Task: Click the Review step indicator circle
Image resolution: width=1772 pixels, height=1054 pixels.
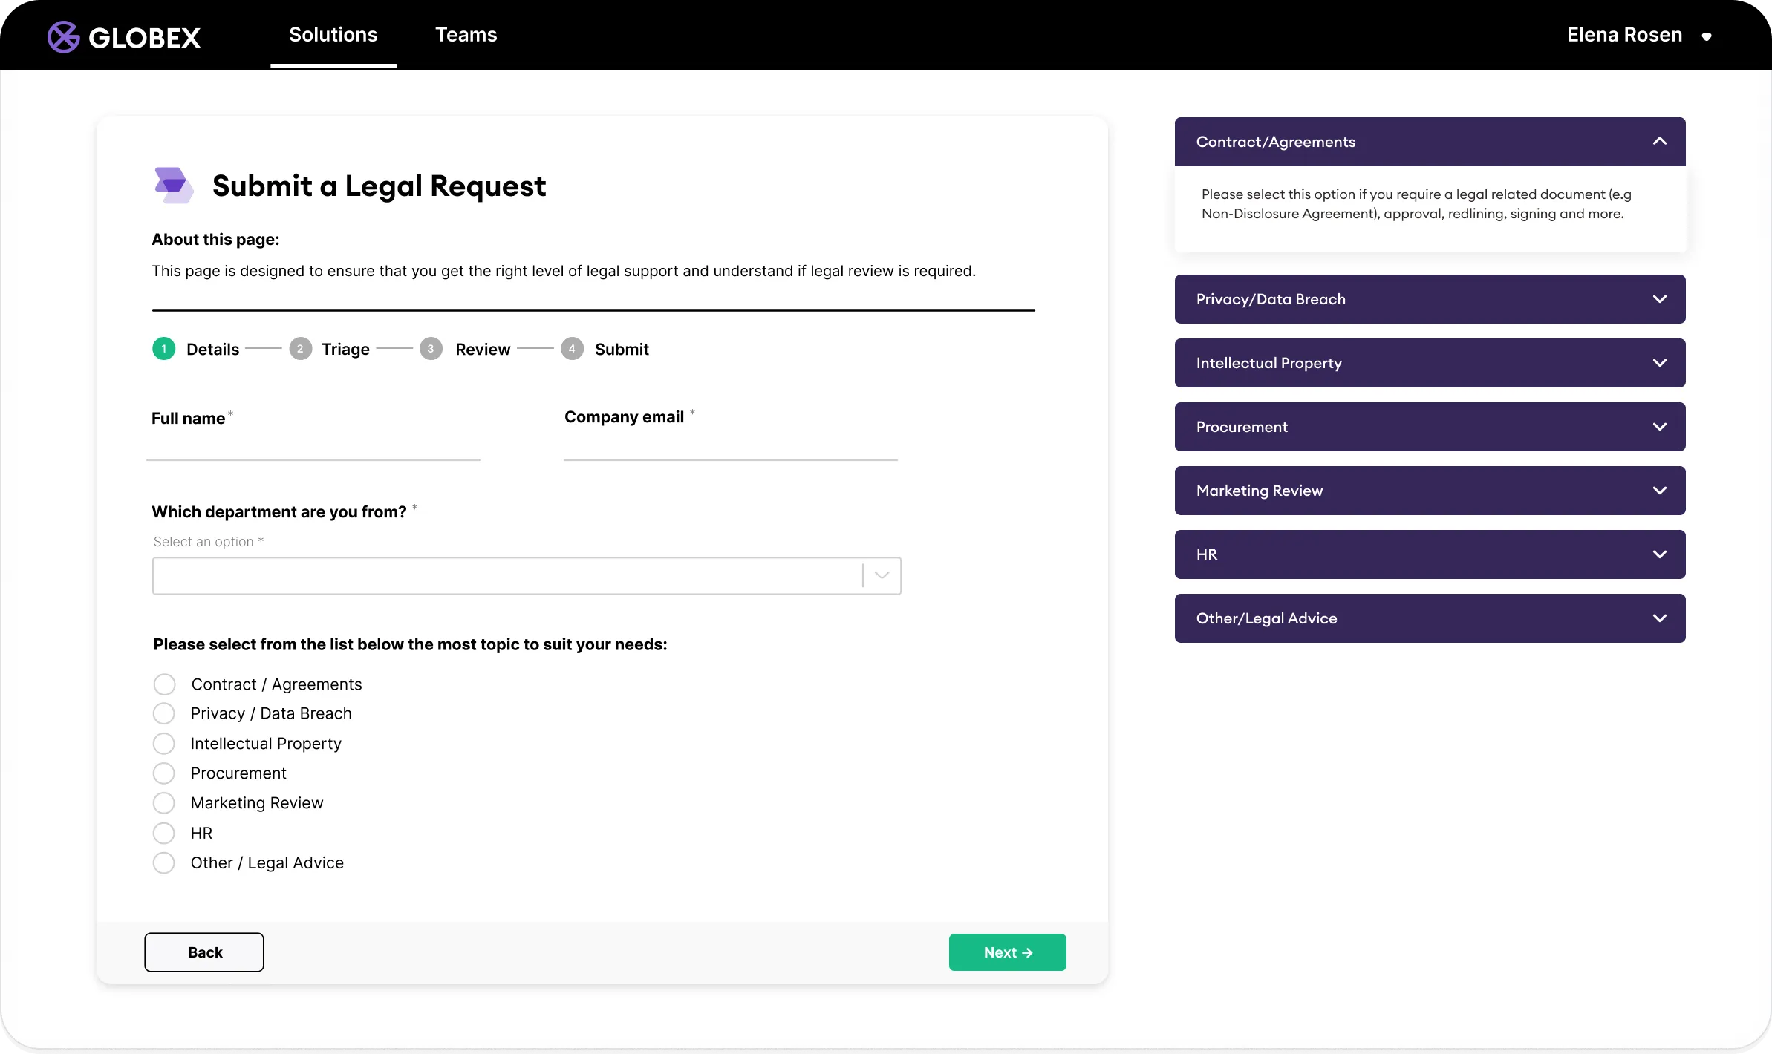Action: pyautogui.click(x=431, y=349)
